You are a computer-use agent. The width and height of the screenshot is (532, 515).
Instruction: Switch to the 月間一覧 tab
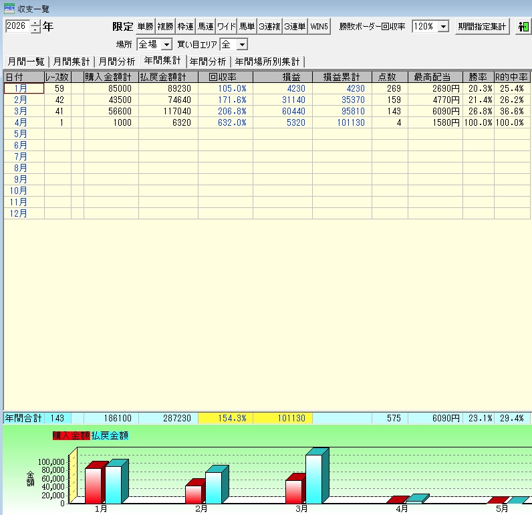25,62
